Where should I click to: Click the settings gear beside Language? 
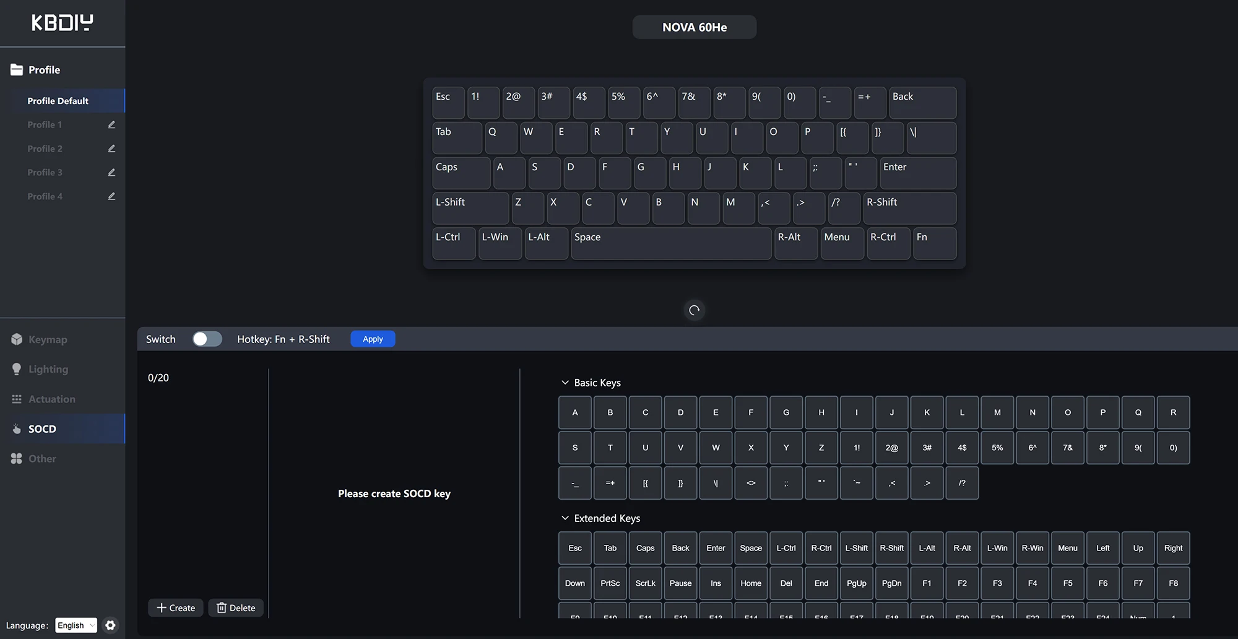(x=110, y=625)
